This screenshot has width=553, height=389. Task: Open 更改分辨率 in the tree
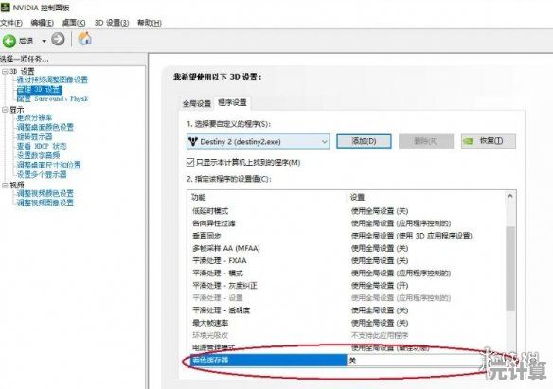click(x=34, y=117)
